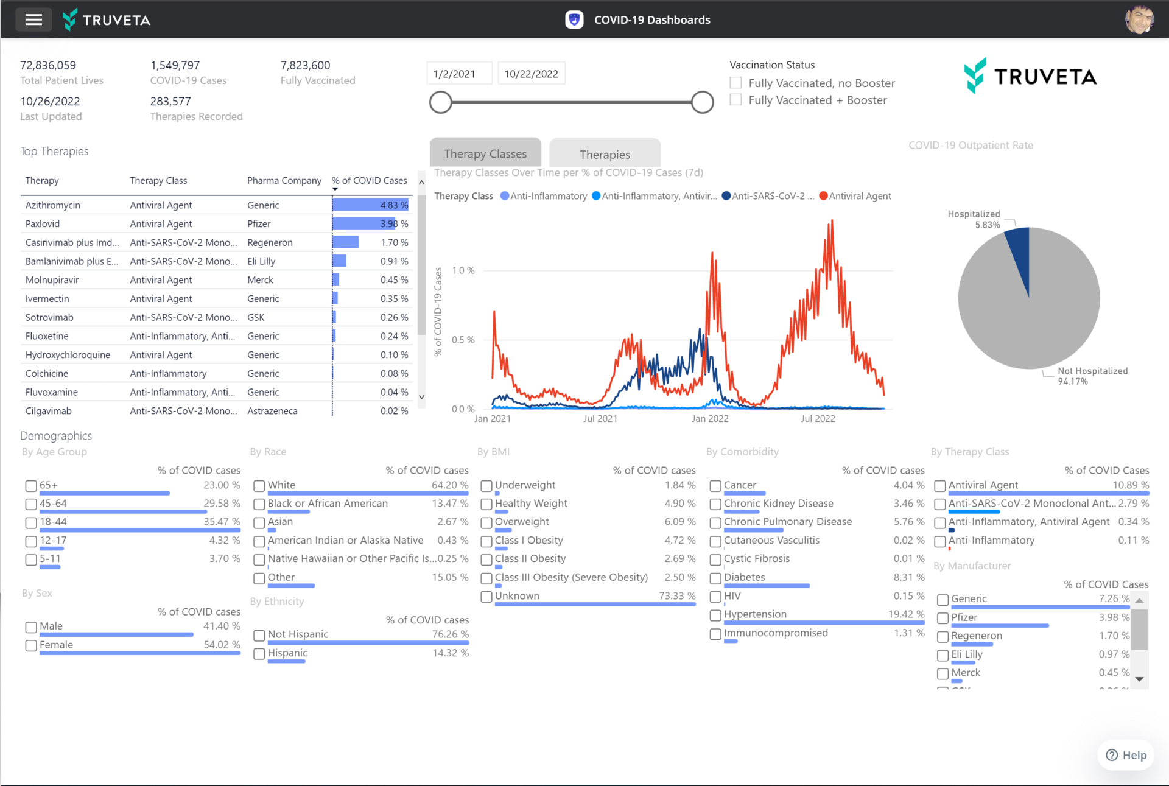Click the 1/2/2021 start date field
Screen dimensions: 1169x786
point(459,73)
